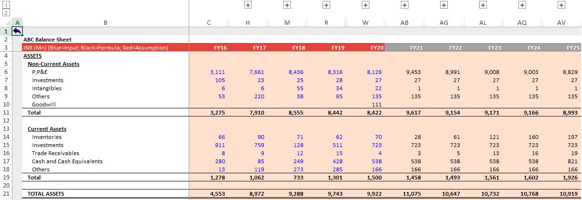582x200 pixels.
Task: Click the Investments FY16 value 911
Action: [x=220, y=145]
